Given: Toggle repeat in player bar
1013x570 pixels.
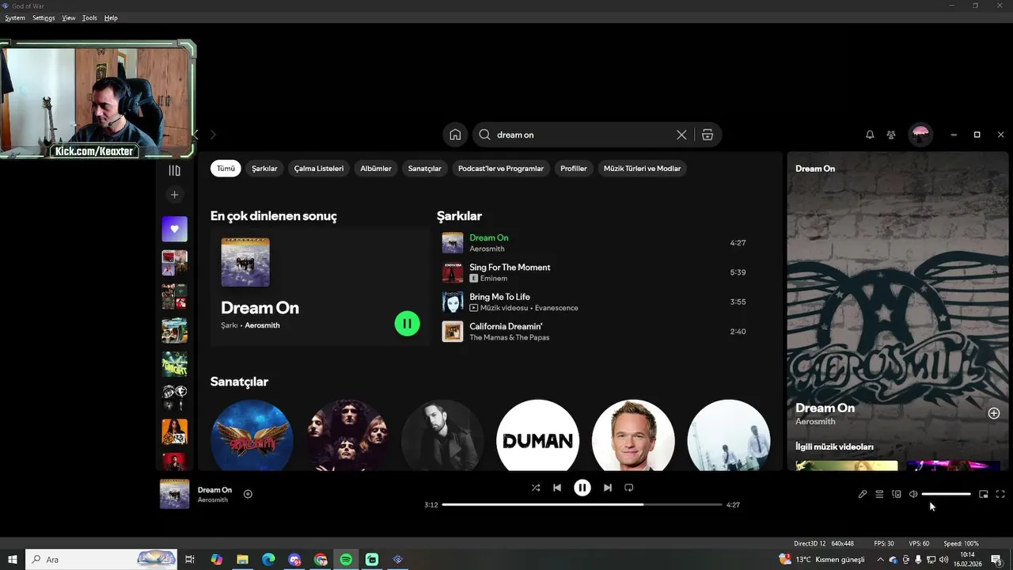Looking at the screenshot, I should click(x=629, y=488).
